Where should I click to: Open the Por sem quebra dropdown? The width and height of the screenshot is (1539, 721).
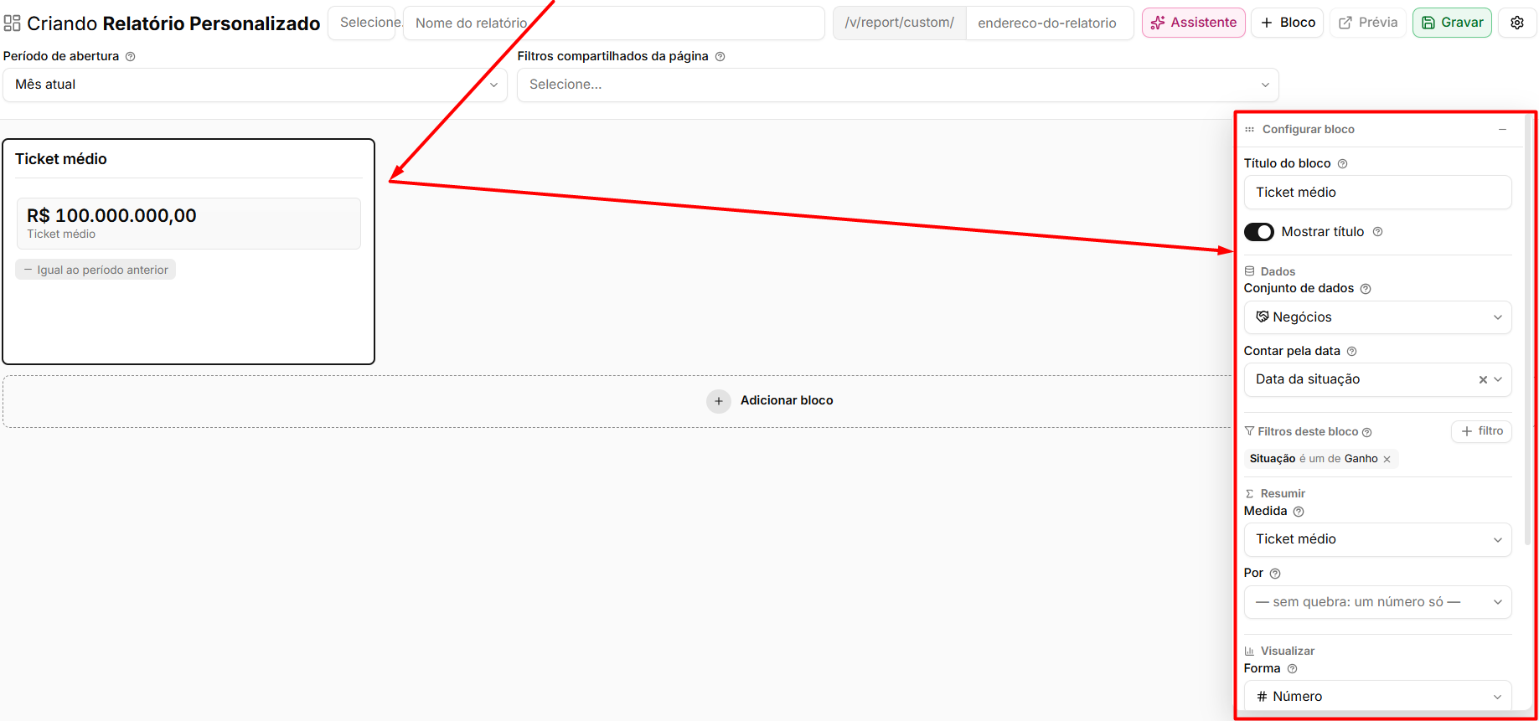(x=1377, y=602)
